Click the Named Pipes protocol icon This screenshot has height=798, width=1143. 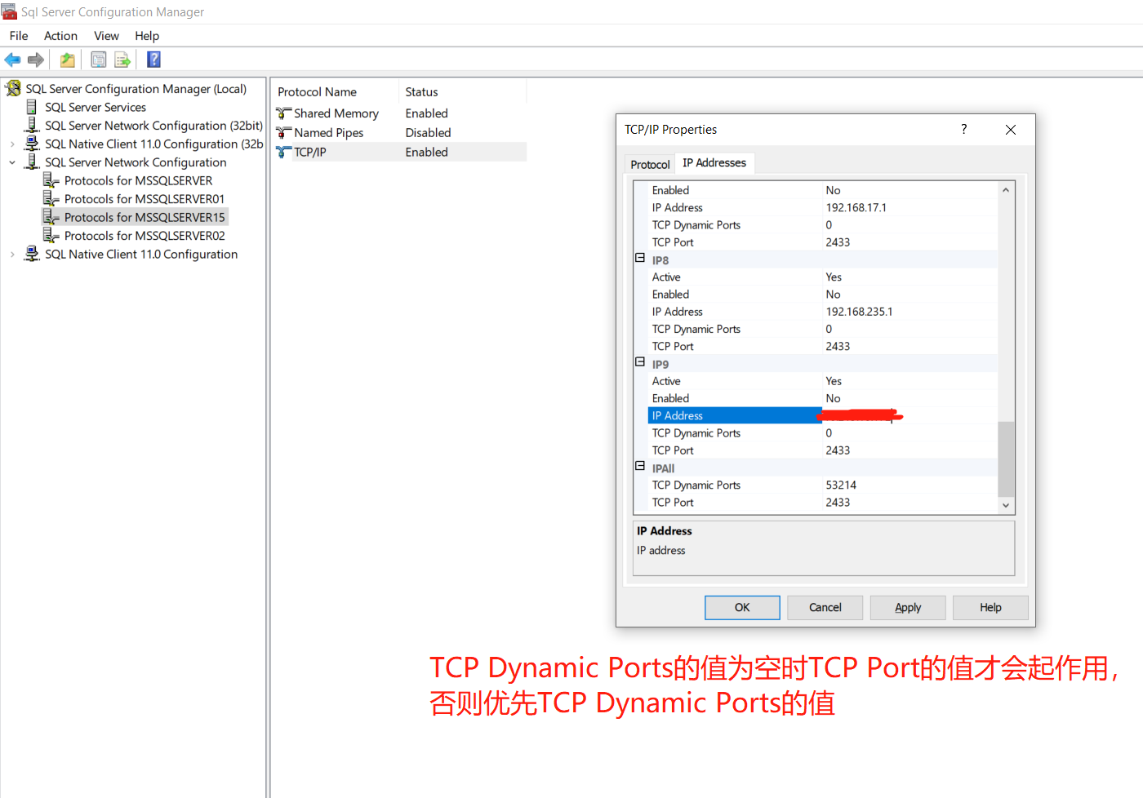pyautogui.click(x=283, y=133)
